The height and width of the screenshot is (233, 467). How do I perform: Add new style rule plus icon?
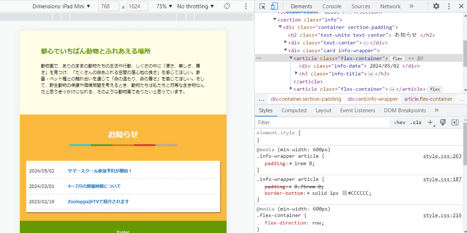point(430,122)
